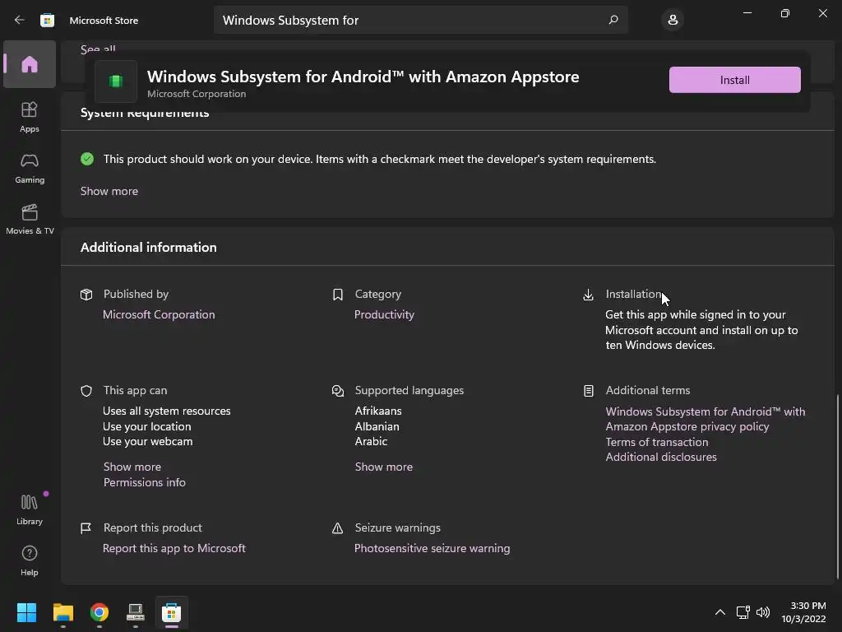Open Gaming section in sidebar
This screenshot has width=842, height=632.
(30, 168)
